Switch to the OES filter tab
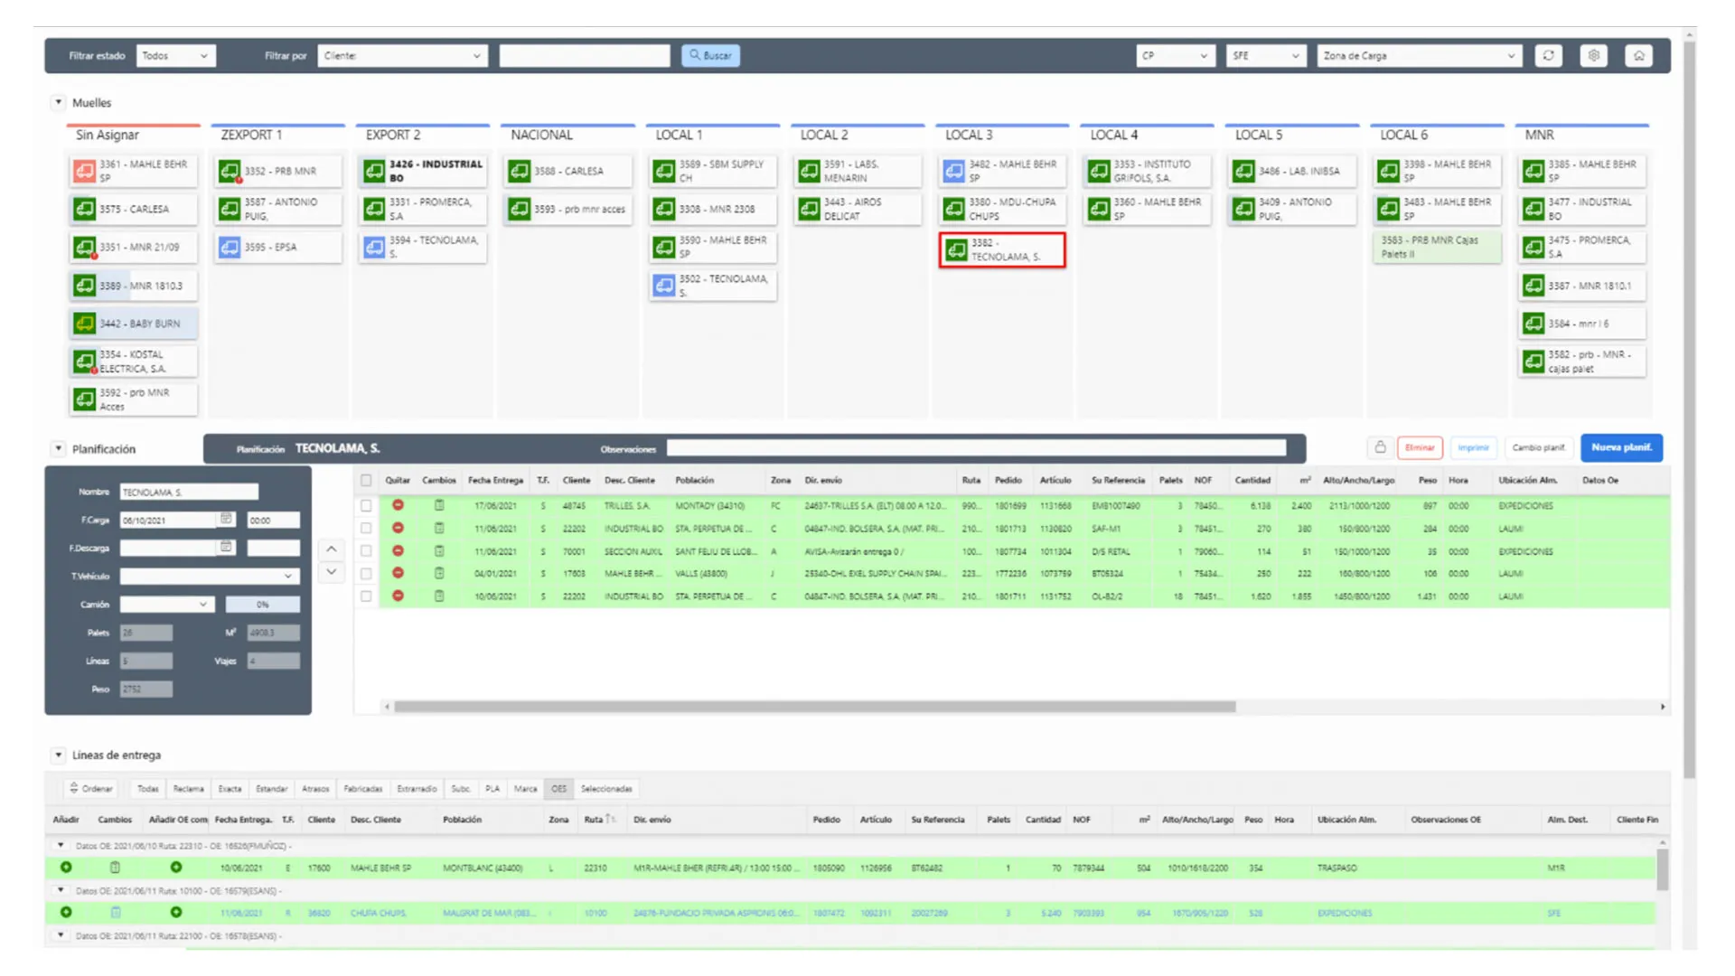 [x=558, y=788]
